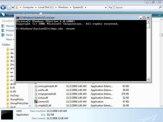
Task: Open the recent pages dropdown arrow
Action: point(13,7)
